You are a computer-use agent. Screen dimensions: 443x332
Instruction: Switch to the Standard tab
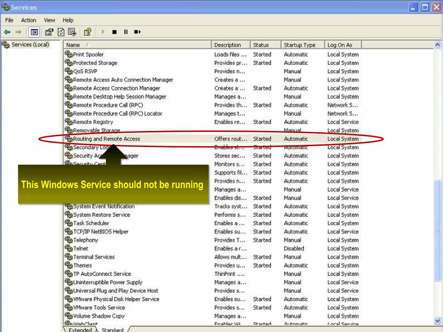112,329
